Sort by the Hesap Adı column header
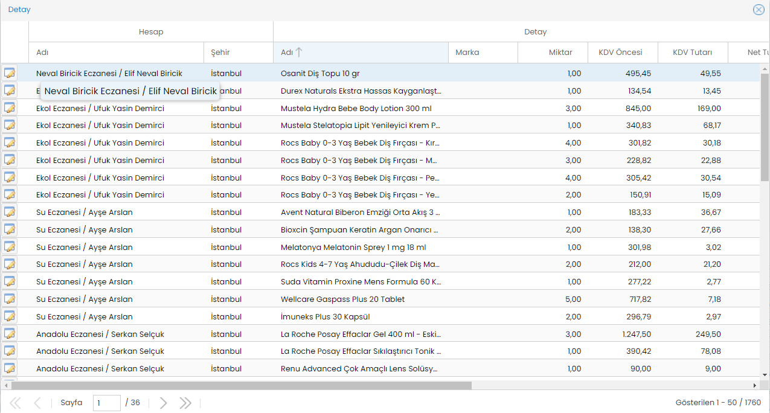Image resolution: width=770 pixels, height=413 pixels. click(116, 53)
